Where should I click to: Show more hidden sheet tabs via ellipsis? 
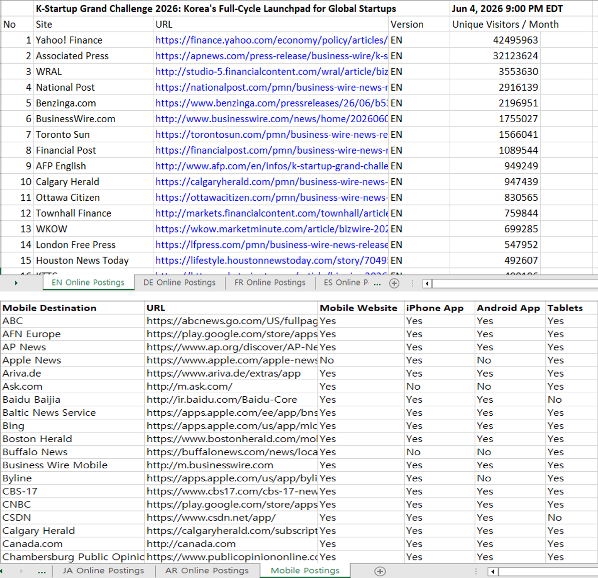pos(377,283)
